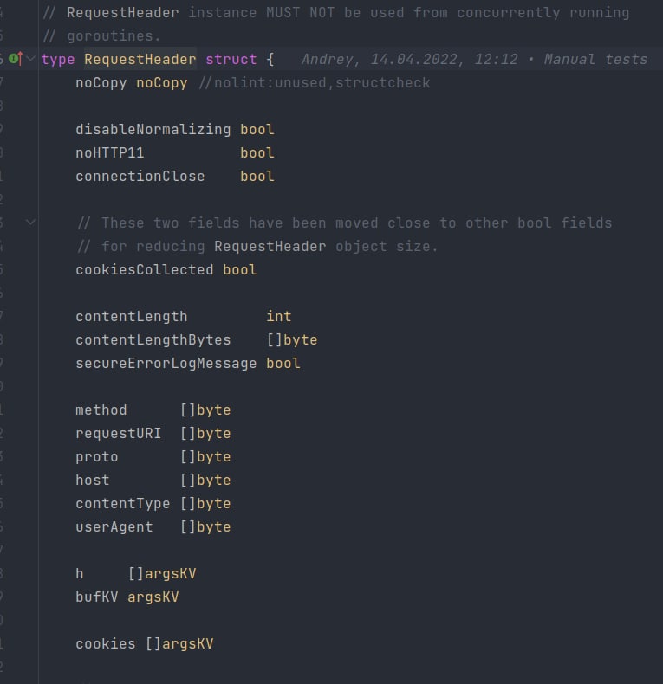Select the disableNormalizing field name
The height and width of the screenshot is (684, 663).
click(x=153, y=130)
